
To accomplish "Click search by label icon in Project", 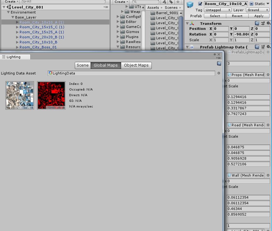I will click(x=171, y=2).
